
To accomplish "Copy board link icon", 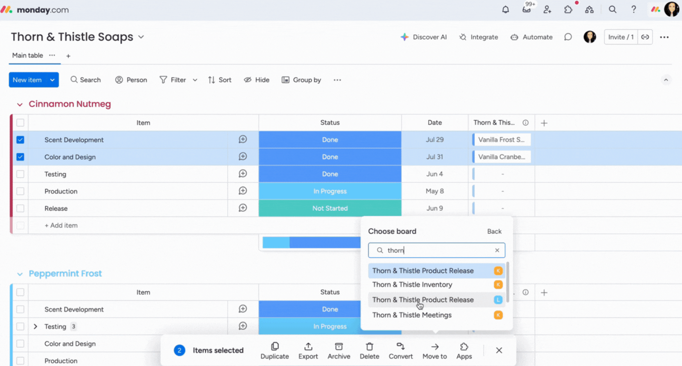I will click(x=645, y=37).
